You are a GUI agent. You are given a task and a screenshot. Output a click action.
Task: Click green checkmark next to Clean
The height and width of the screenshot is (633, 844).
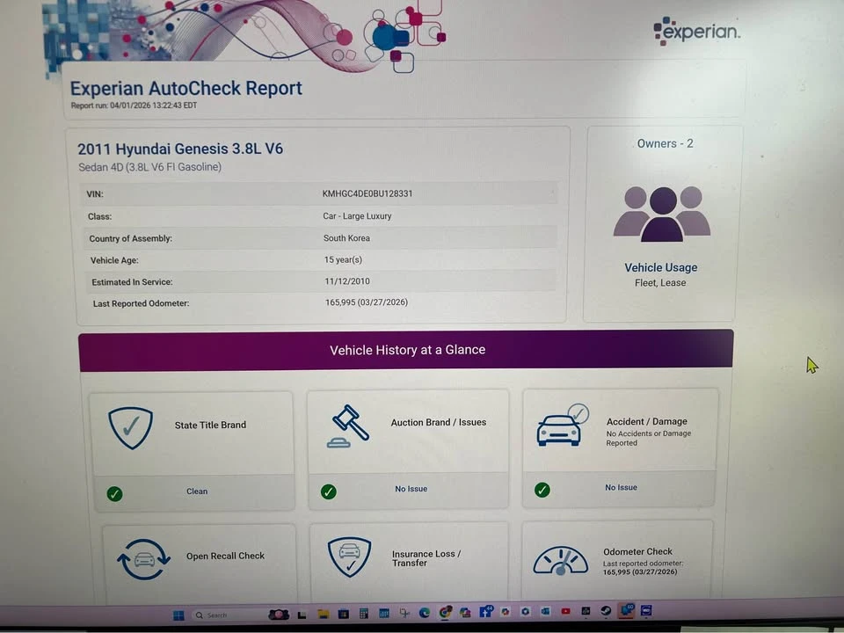tap(114, 493)
